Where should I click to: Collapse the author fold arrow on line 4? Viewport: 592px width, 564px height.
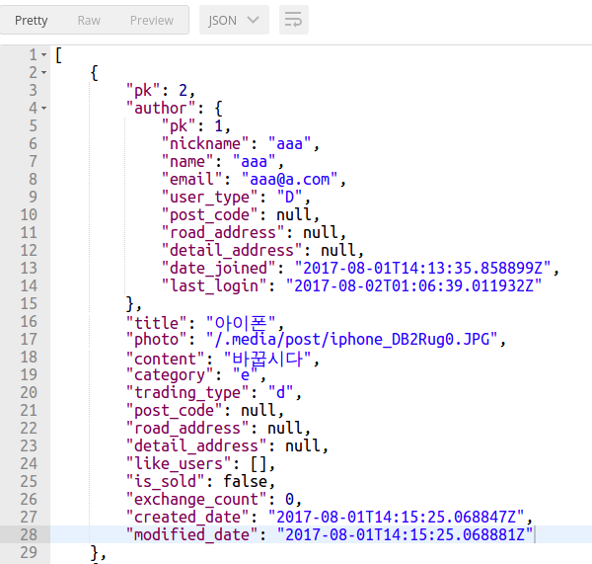43,108
